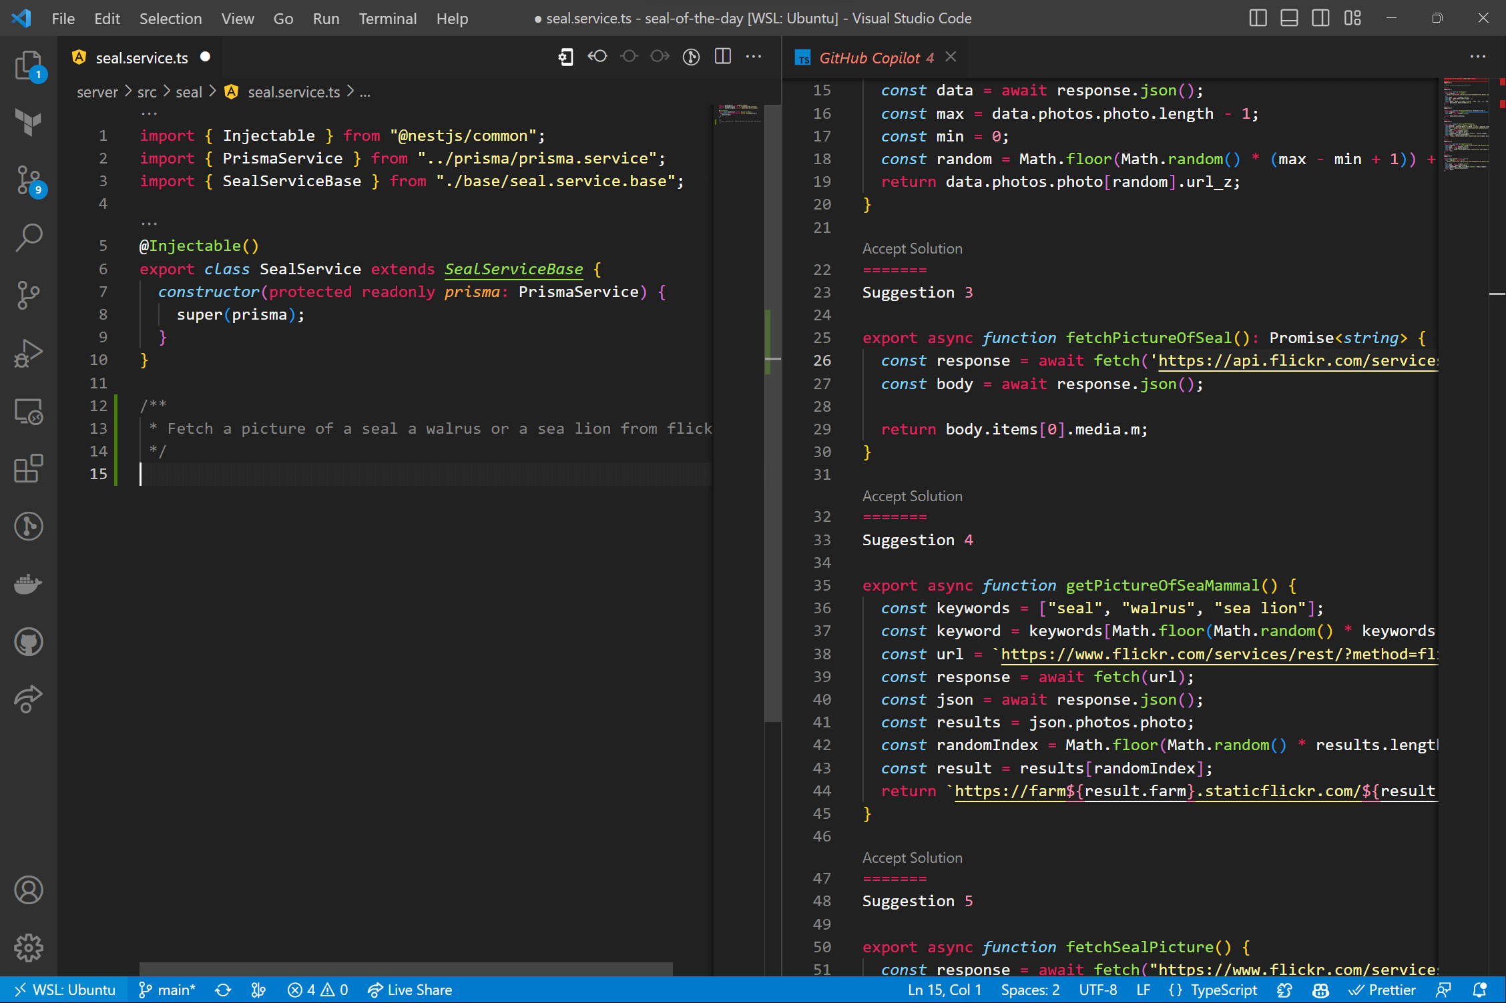The width and height of the screenshot is (1506, 1003).
Task: Open the View menu
Action: (x=238, y=19)
